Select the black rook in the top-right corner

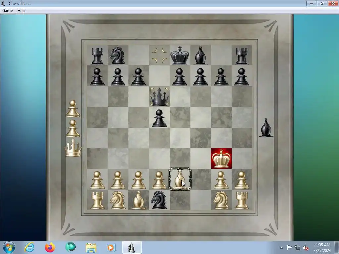click(241, 56)
